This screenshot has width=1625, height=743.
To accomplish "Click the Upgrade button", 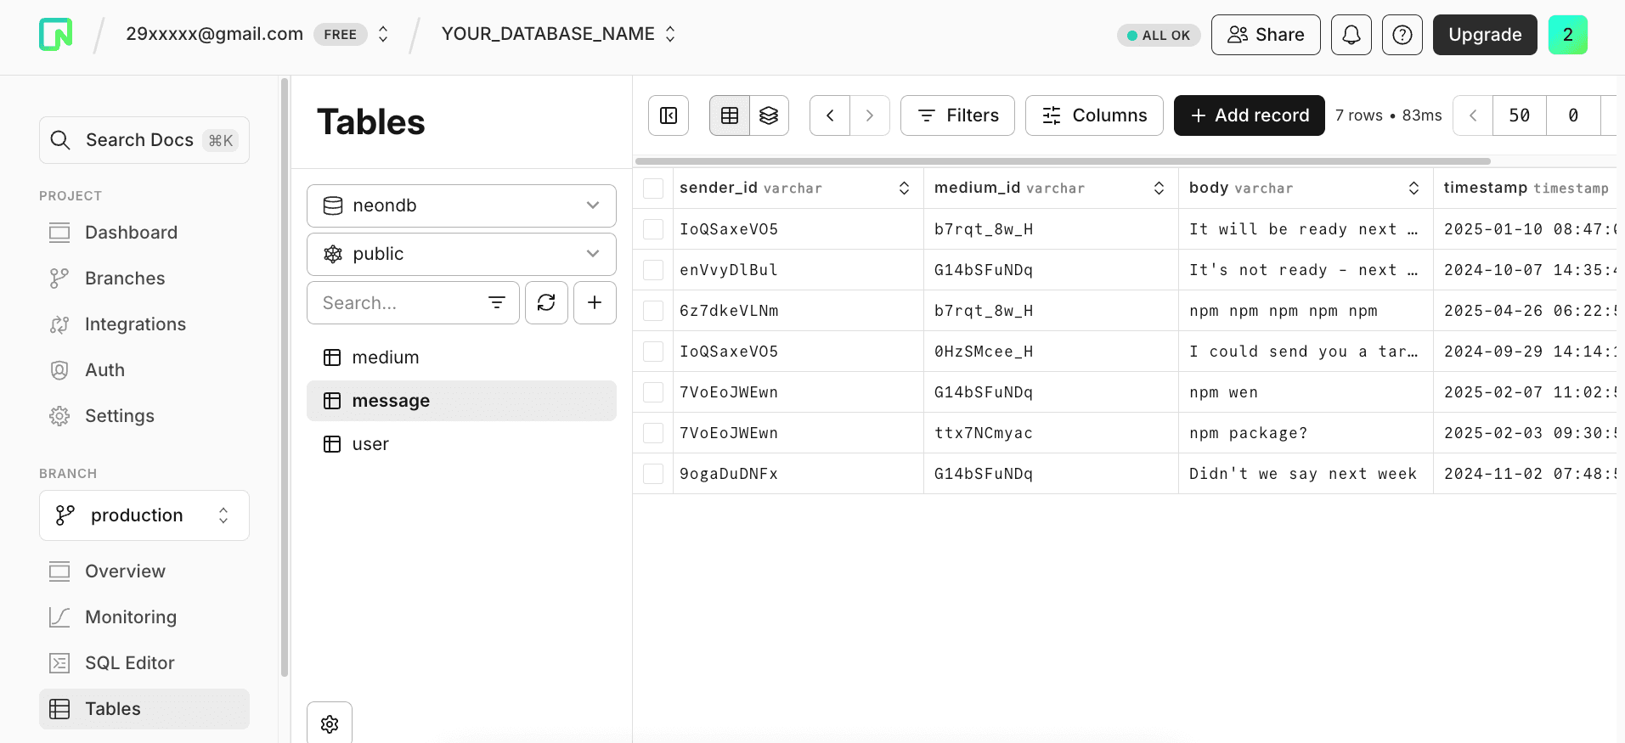I will click(1484, 35).
